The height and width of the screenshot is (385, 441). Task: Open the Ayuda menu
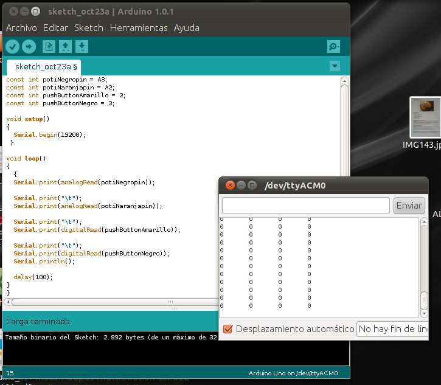tap(187, 28)
